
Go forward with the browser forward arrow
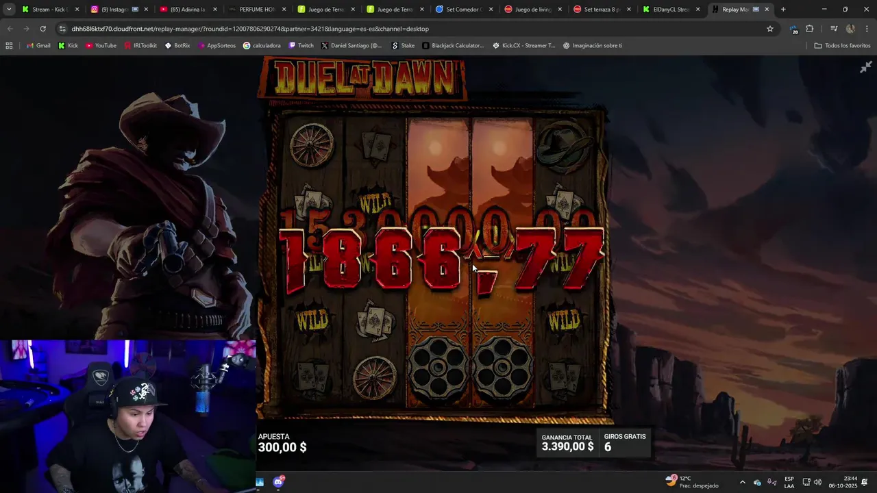26,29
